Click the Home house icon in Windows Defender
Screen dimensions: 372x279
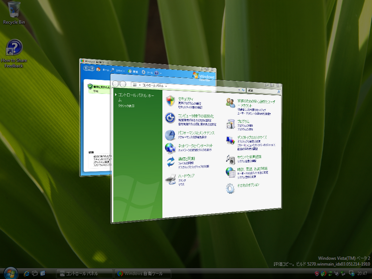pyautogui.click(x=98, y=69)
